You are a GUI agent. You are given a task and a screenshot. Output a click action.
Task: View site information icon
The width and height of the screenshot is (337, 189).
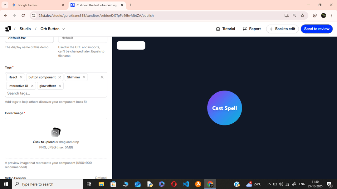tap(34, 16)
